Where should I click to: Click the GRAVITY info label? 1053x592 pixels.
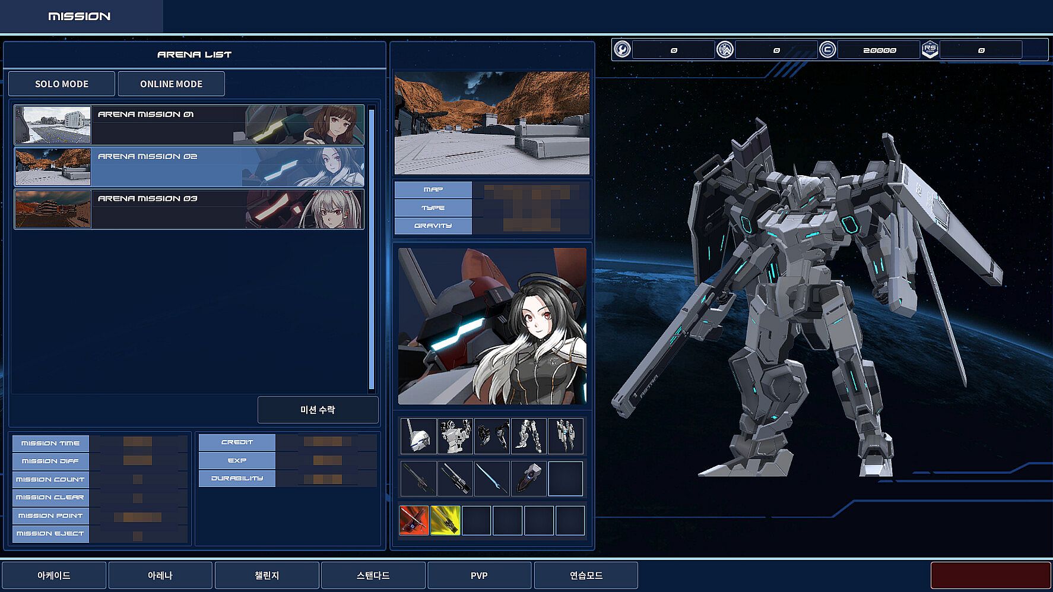click(x=433, y=226)
